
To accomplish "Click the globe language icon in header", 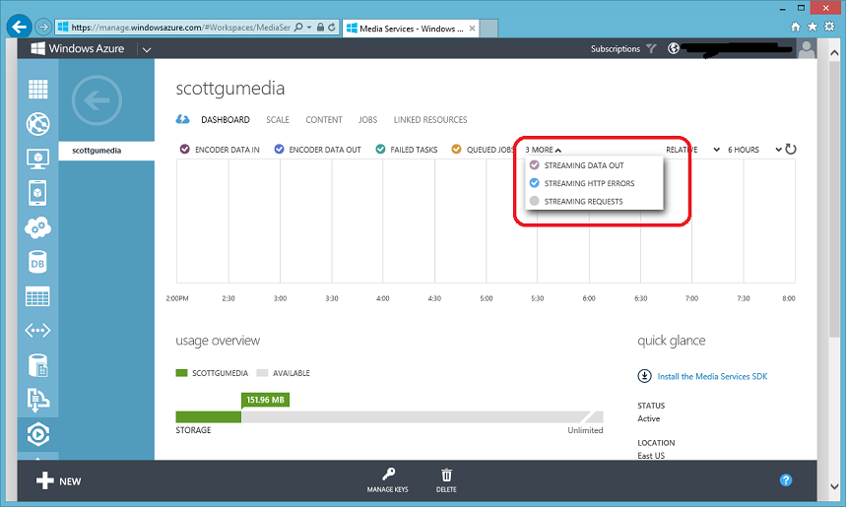I will point(674,48).
